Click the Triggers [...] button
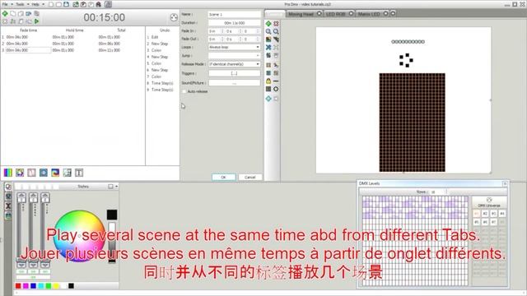This screenshot has height=296, width=527. (234, 73)
